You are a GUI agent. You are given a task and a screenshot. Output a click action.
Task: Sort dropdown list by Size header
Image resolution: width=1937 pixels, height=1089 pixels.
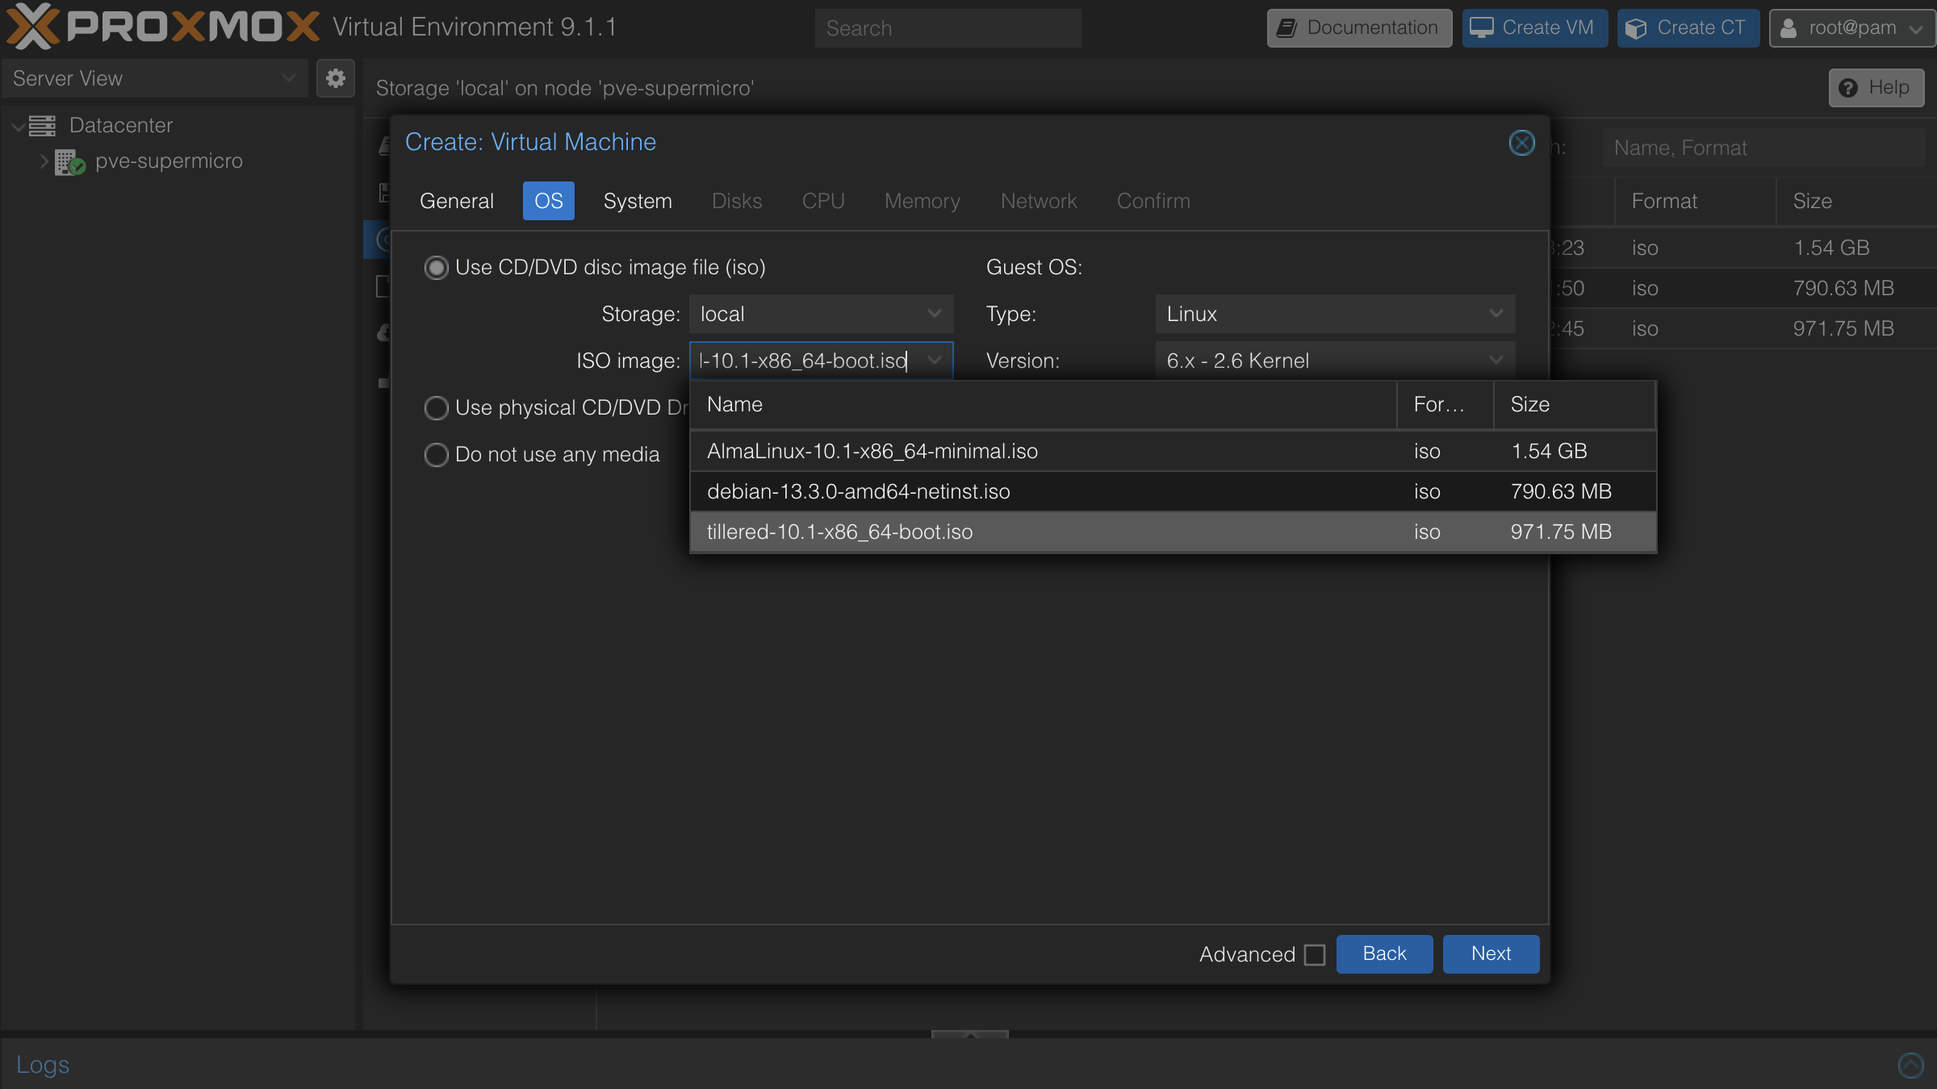(x=1575, y=404)
